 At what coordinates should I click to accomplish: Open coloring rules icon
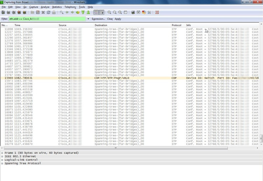tap(144, 12)
